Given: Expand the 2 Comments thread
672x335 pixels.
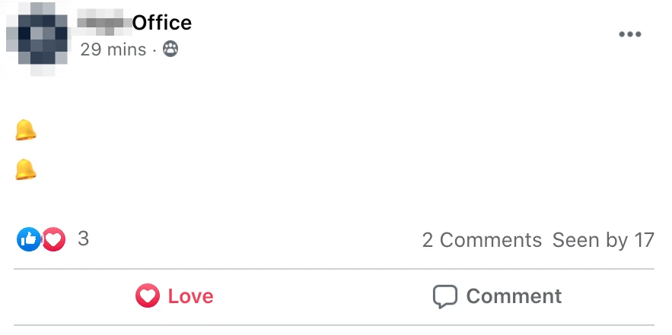Looking at the screenshot, I should pyautogui.click(x=482, y=240).
